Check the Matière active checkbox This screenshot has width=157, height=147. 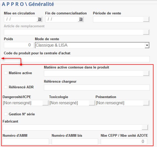[x=6, y=73]
